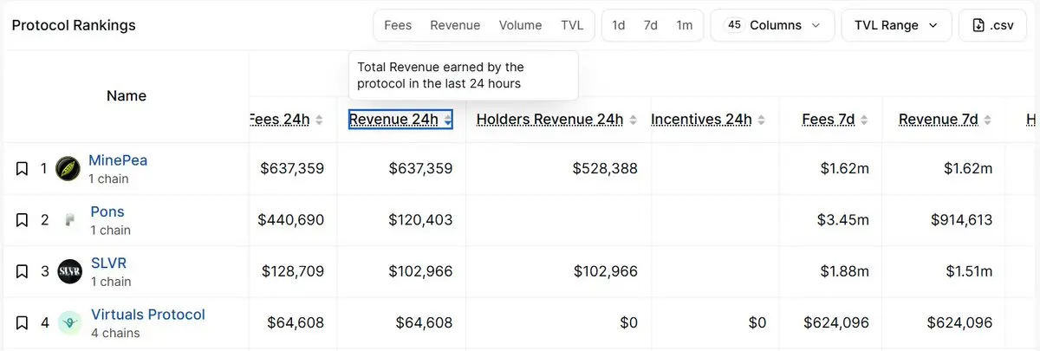1040x351 pixels.
Task: Toggle bookmark icon for SLVR
Action: click(22, 272)
